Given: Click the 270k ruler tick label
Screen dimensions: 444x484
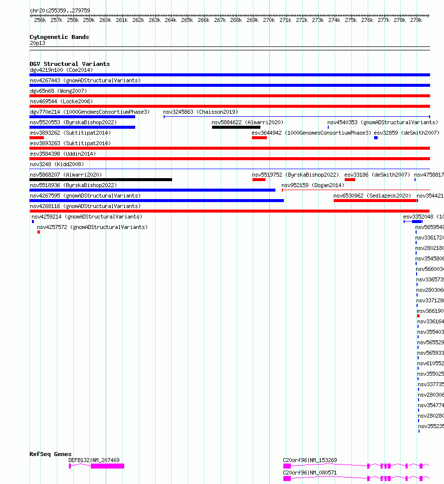Looking at the screenshot, I should [x=269, y=20].
